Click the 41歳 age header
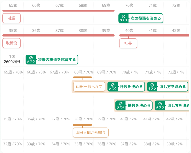The width and height of the screenshot is (191, 153). (152, 30)
